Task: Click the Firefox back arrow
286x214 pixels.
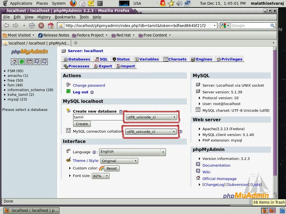Action: (6, 25)
